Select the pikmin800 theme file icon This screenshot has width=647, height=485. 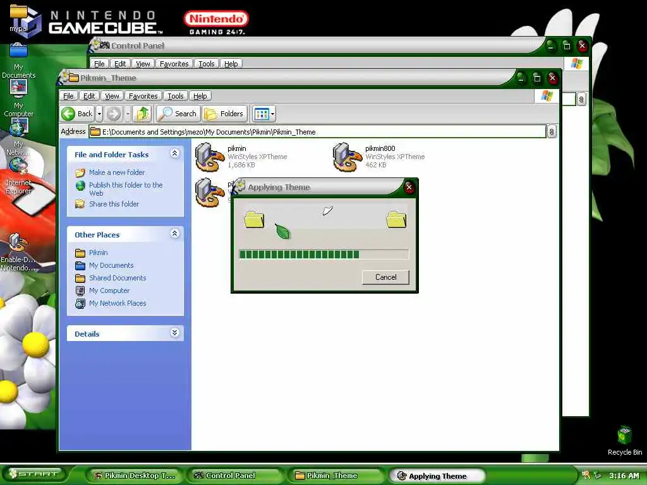348,157
